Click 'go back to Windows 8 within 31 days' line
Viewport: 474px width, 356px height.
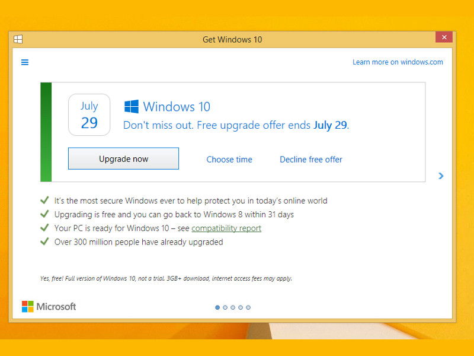point(174,215)
